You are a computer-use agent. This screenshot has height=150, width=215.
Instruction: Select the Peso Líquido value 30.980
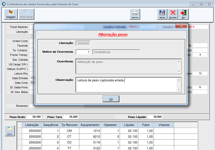[x=155, y=117]
